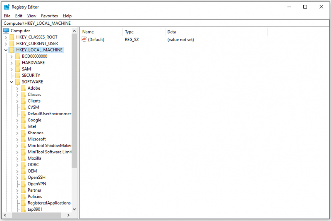Expand the Google key arrow
The height and width of the screenshot is (221, 331).
17,120
